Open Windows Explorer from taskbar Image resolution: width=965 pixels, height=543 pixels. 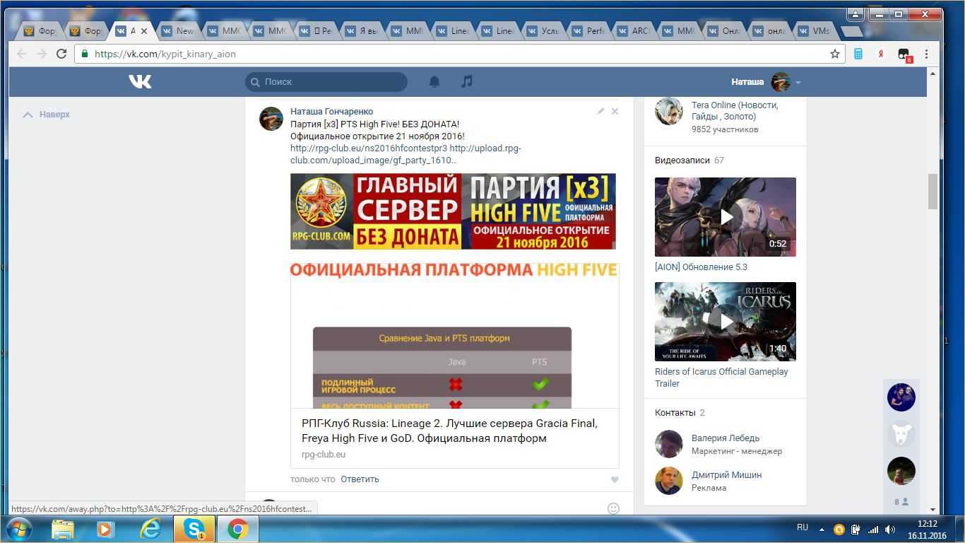pyautogui.click(x=63, y=529)
